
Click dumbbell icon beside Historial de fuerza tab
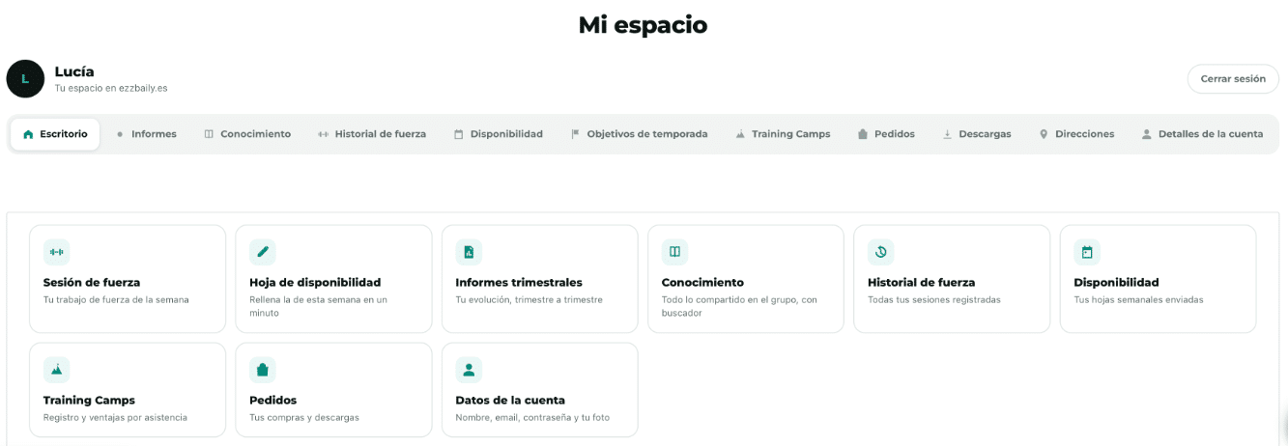pos(324,134)
